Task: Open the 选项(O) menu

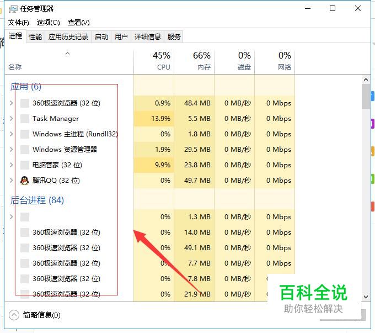Action: 48,23
